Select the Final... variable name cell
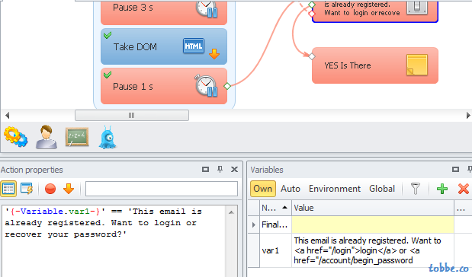The height and width of the screenshot is (277, 472). point(275,224)
